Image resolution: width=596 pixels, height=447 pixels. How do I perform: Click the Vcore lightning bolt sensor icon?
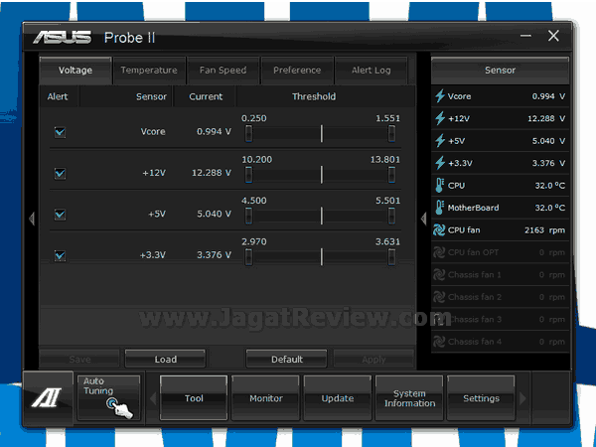tap(440, 96)
